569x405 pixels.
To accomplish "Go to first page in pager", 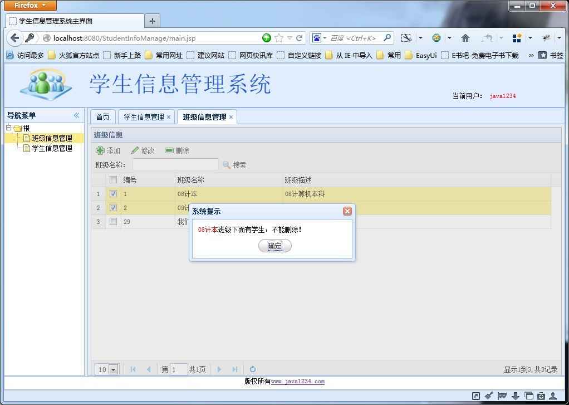I will [x=133, y=369].
